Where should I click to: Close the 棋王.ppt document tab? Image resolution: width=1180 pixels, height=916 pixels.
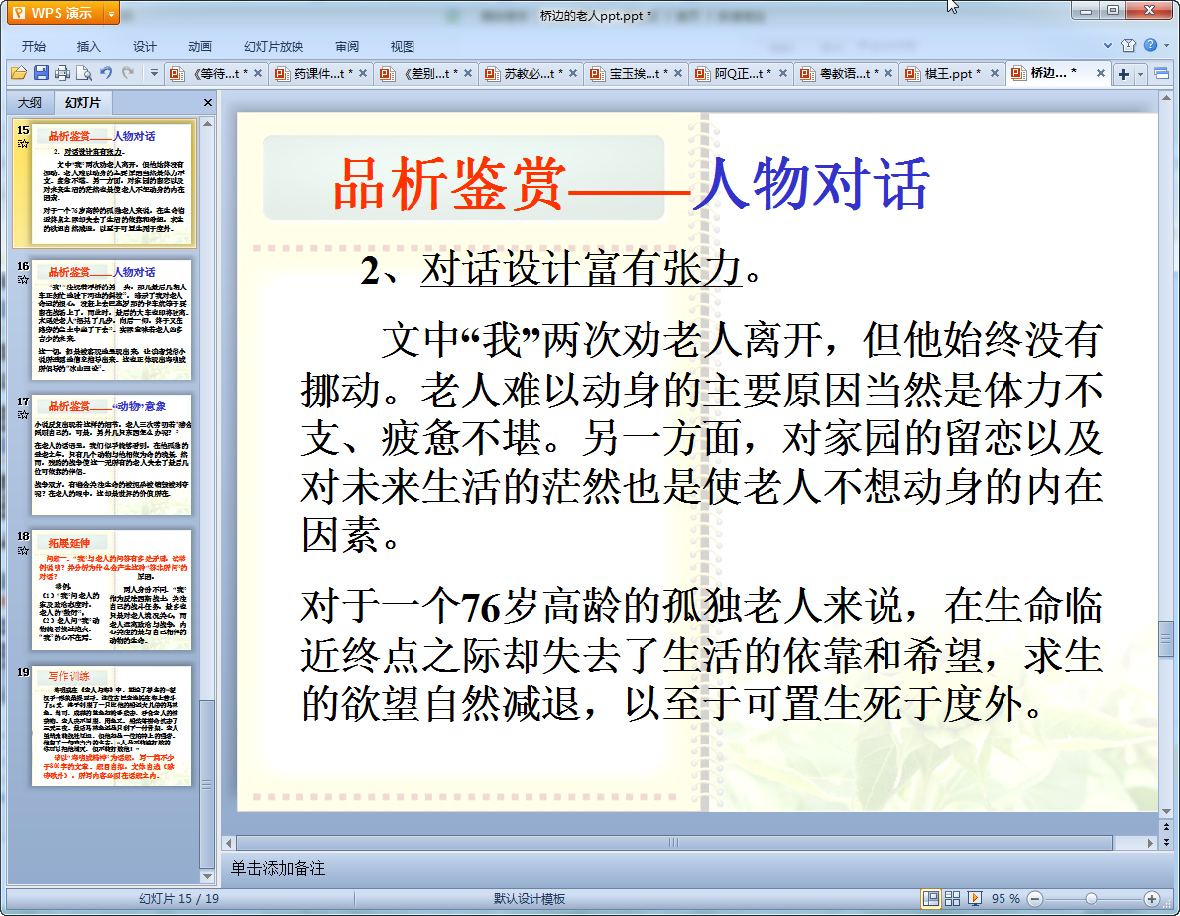995,73
